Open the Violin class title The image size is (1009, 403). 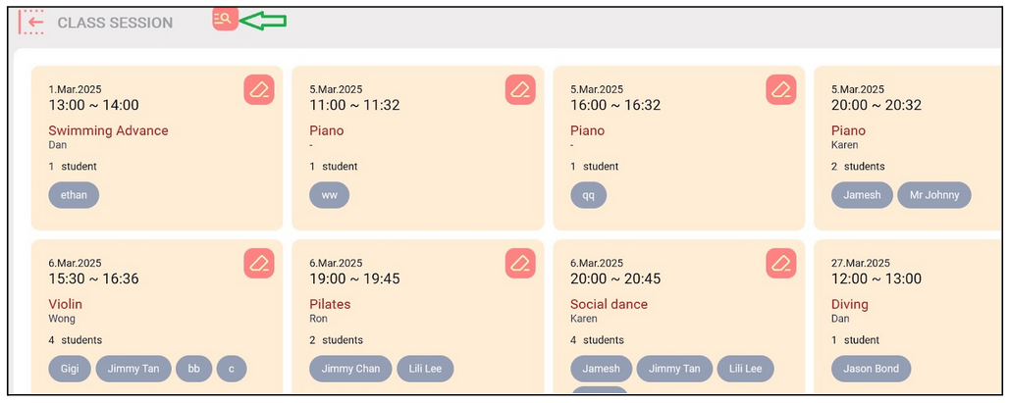click(x=65, y=304)
